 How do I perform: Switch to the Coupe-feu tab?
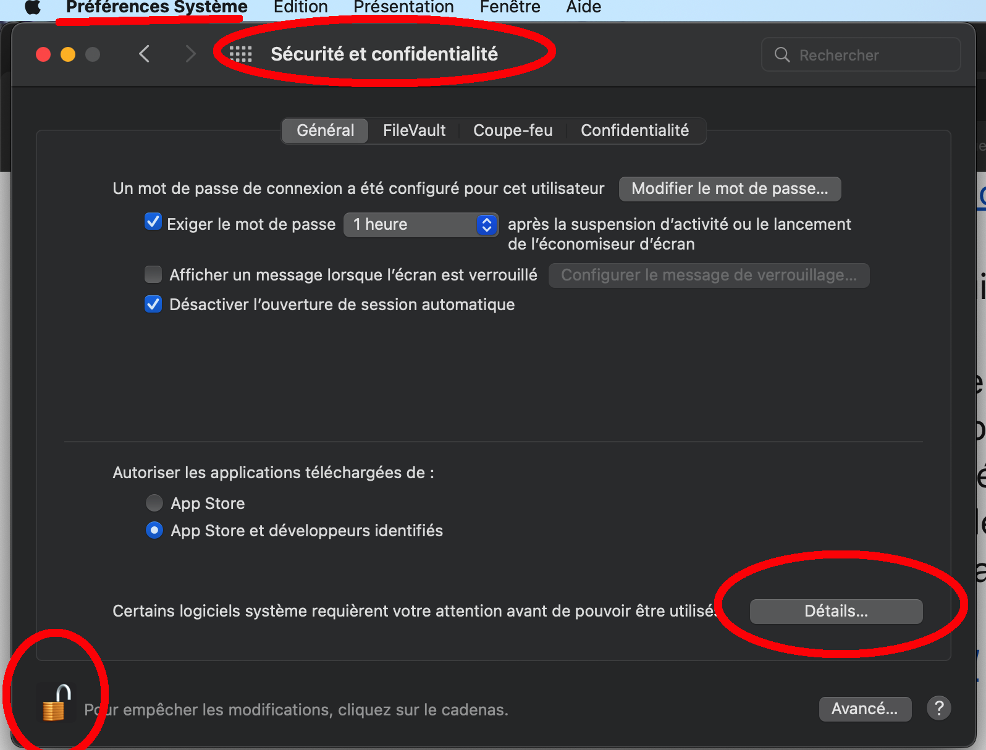pos(513,130)
